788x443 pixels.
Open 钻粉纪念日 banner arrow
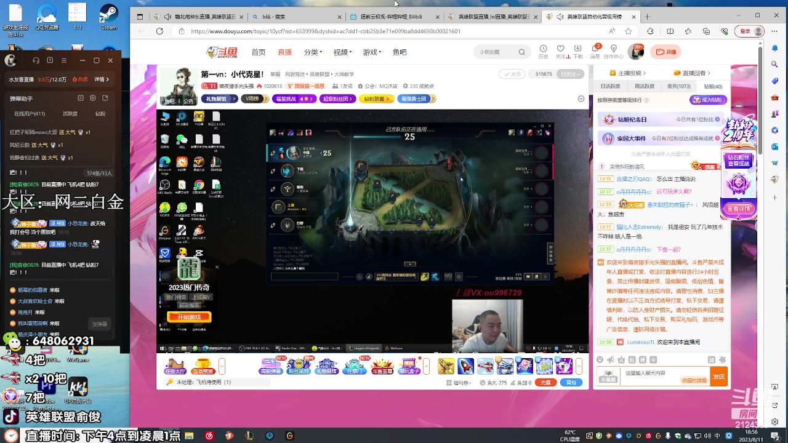click(717, 119)
